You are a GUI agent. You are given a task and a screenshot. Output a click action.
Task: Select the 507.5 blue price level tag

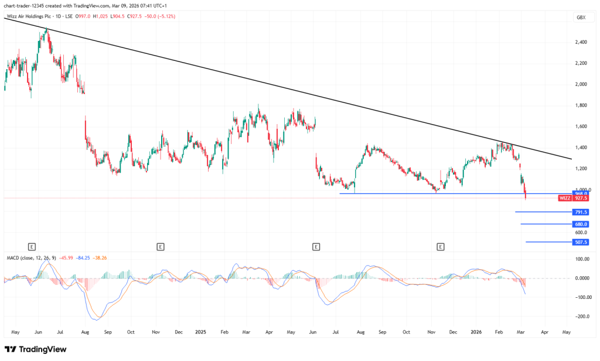pyautogui.click(x=581, y=242)
